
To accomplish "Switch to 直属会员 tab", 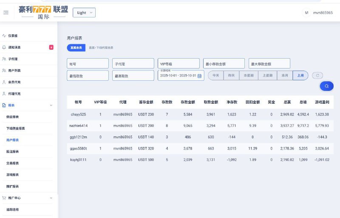I will pyautogui.click(x=76, y=48).
